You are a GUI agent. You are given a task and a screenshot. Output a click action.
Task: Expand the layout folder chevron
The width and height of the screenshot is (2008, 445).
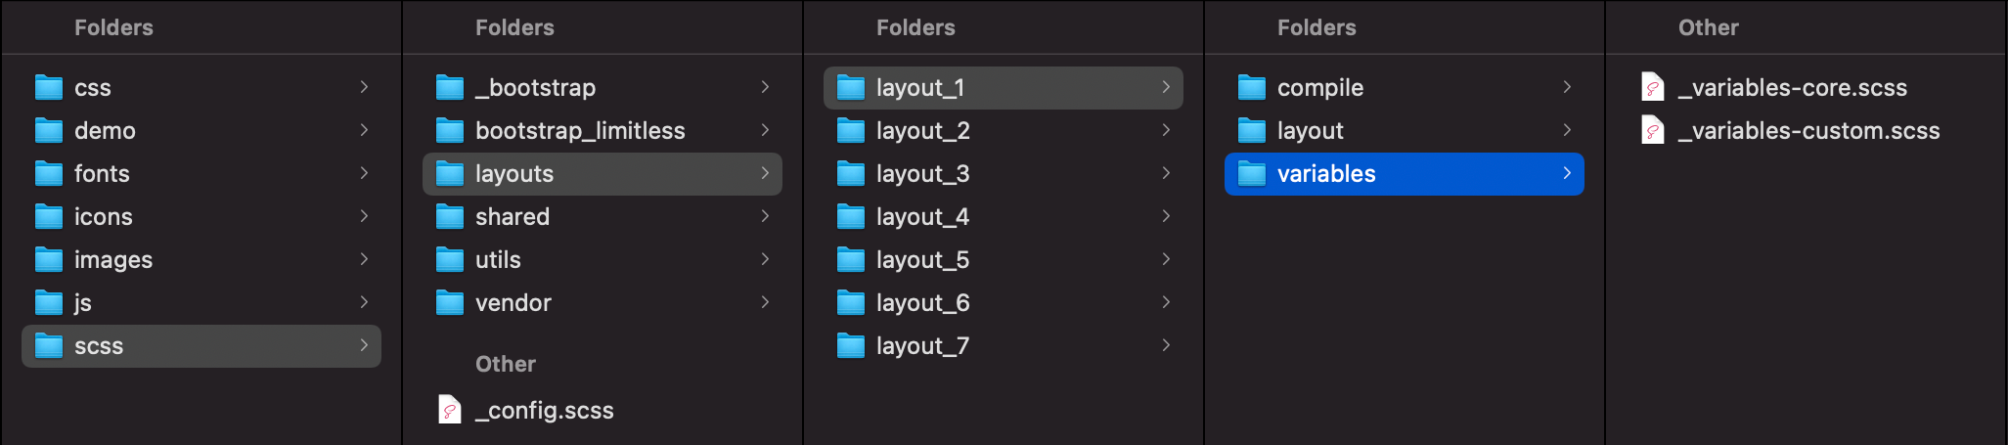[x=1567, y=130]
